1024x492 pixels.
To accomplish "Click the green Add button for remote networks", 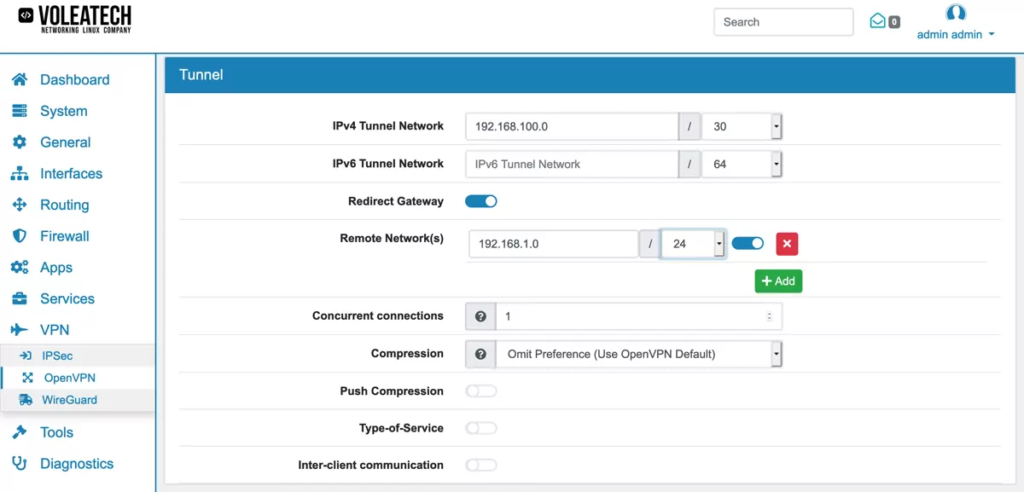I will [x=777, y=281].
